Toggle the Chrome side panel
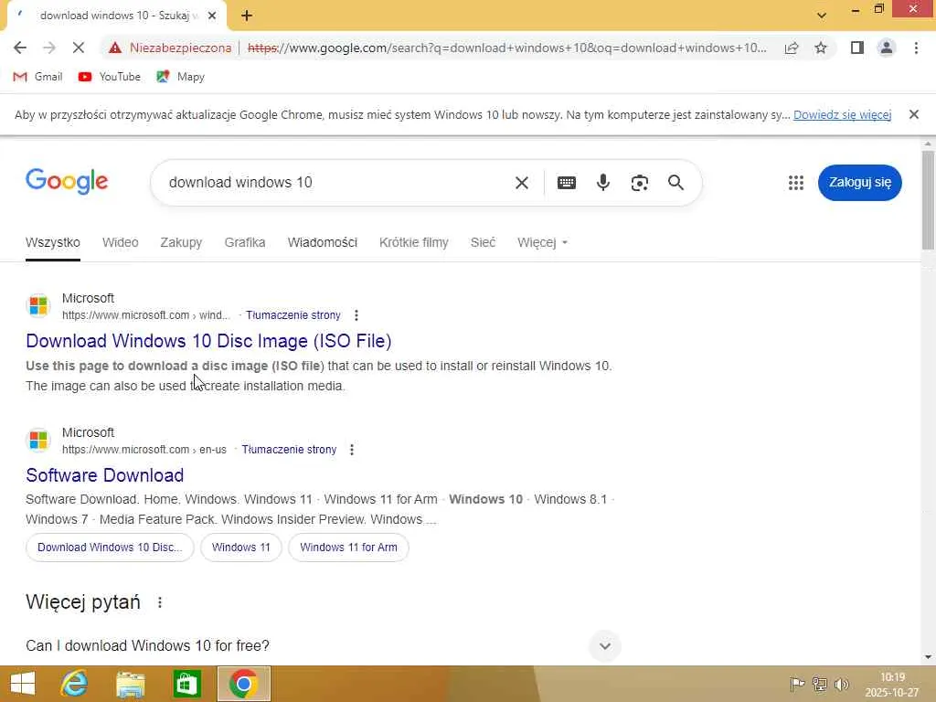Image resolution: width=936 pixels, height=702 pixels. point(857,48)
